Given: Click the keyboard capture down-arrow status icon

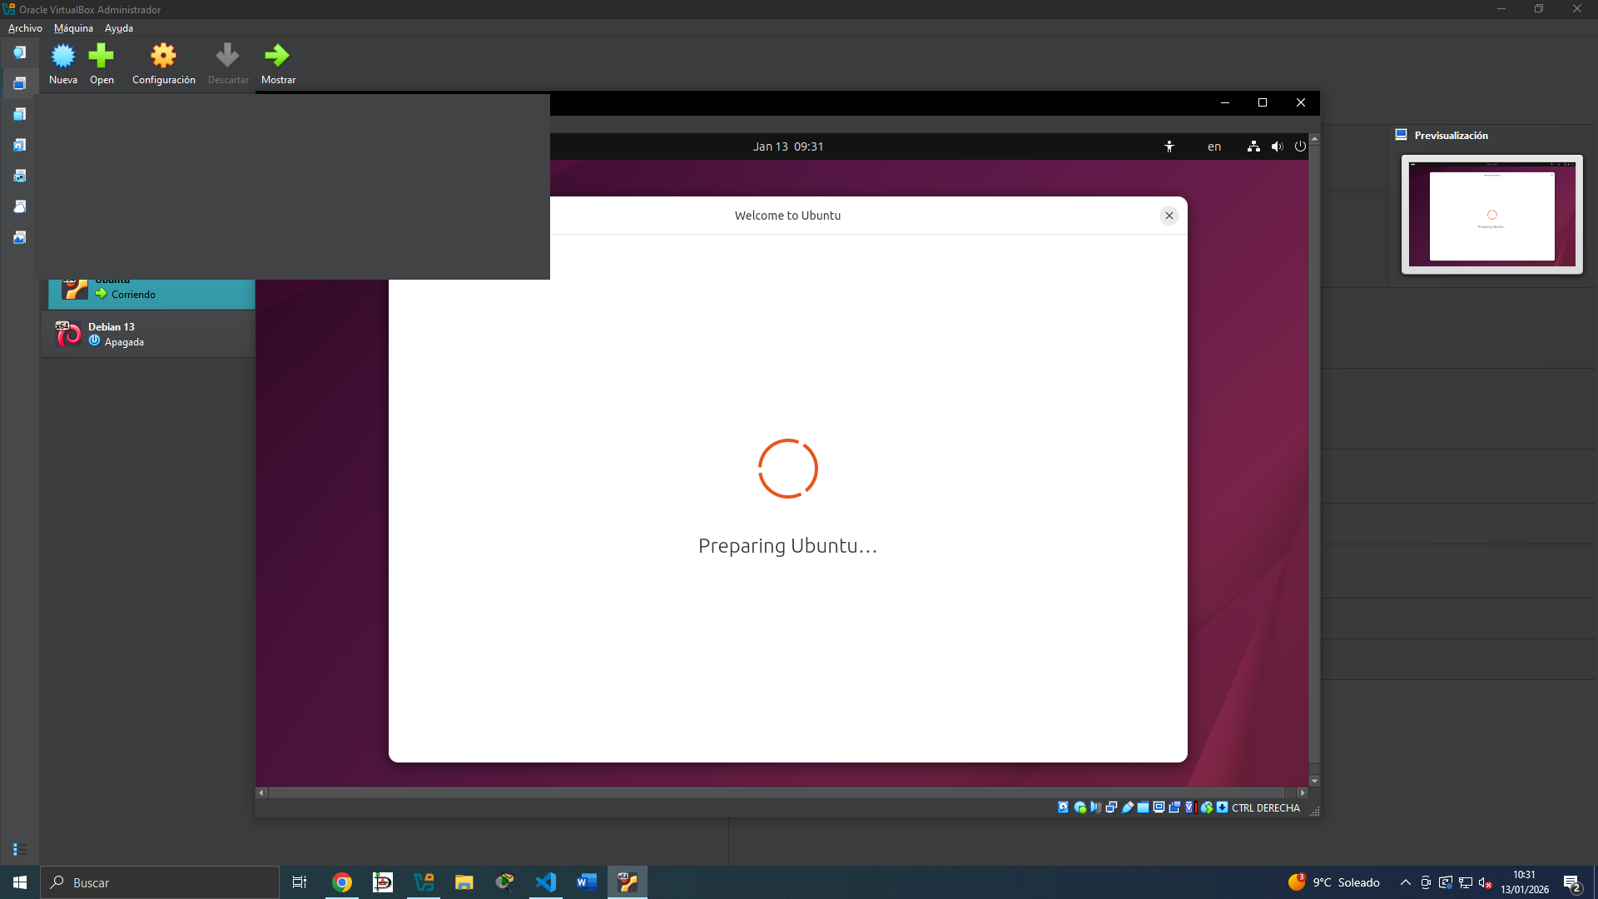Looking at the screenshot, I should pos(1222,807).
